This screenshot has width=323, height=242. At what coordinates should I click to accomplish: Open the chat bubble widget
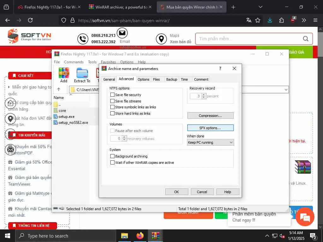coord(305,217)
